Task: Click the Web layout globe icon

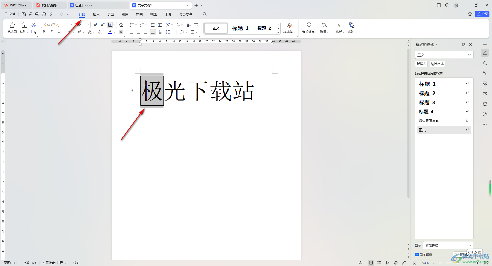Action: (396, 263)
